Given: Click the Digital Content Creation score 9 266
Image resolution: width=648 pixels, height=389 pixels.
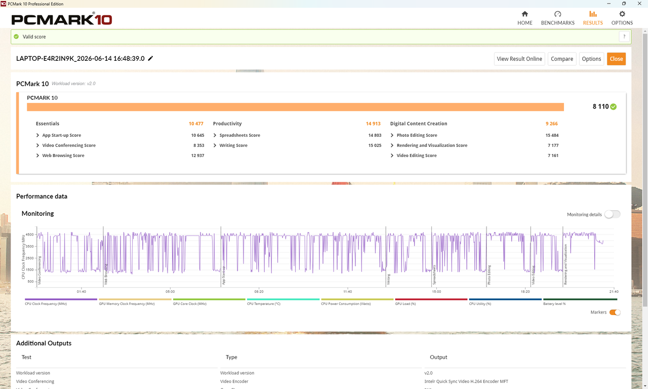Looking at the screenshot, I should (552, 124).
